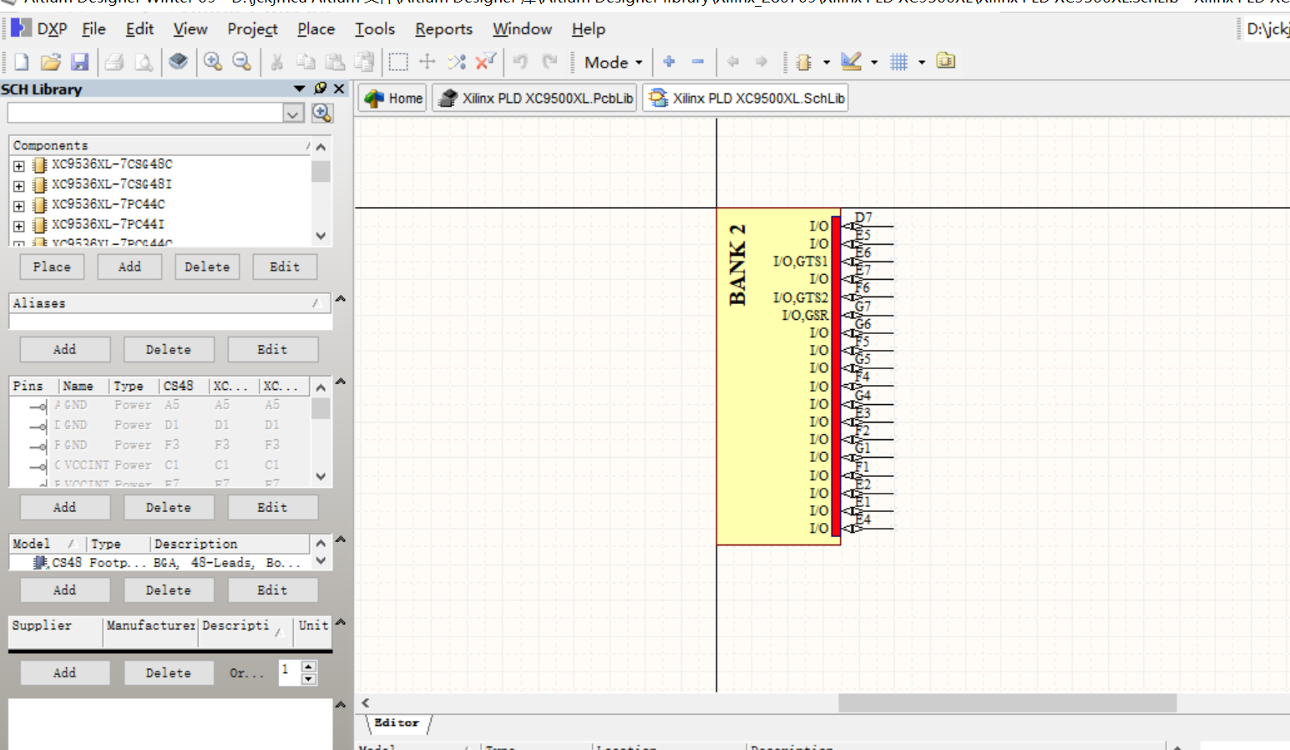Expand the XC9536XL-7PC44I tree node
The width and height of the screenshot is (1290, 750).
(x=19, y=226)
